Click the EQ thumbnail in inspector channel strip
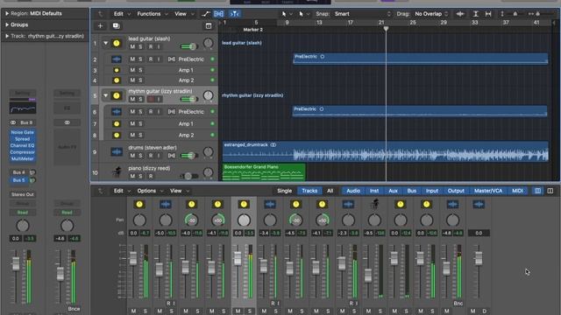This screenshot has width=561, height=315. 22,108
